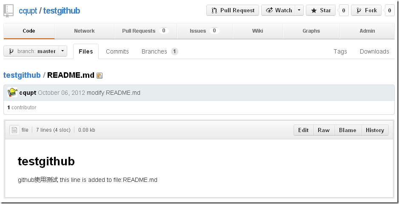399x204 pixels.
Task: Click the Watch button
Action: coord(278,11)
